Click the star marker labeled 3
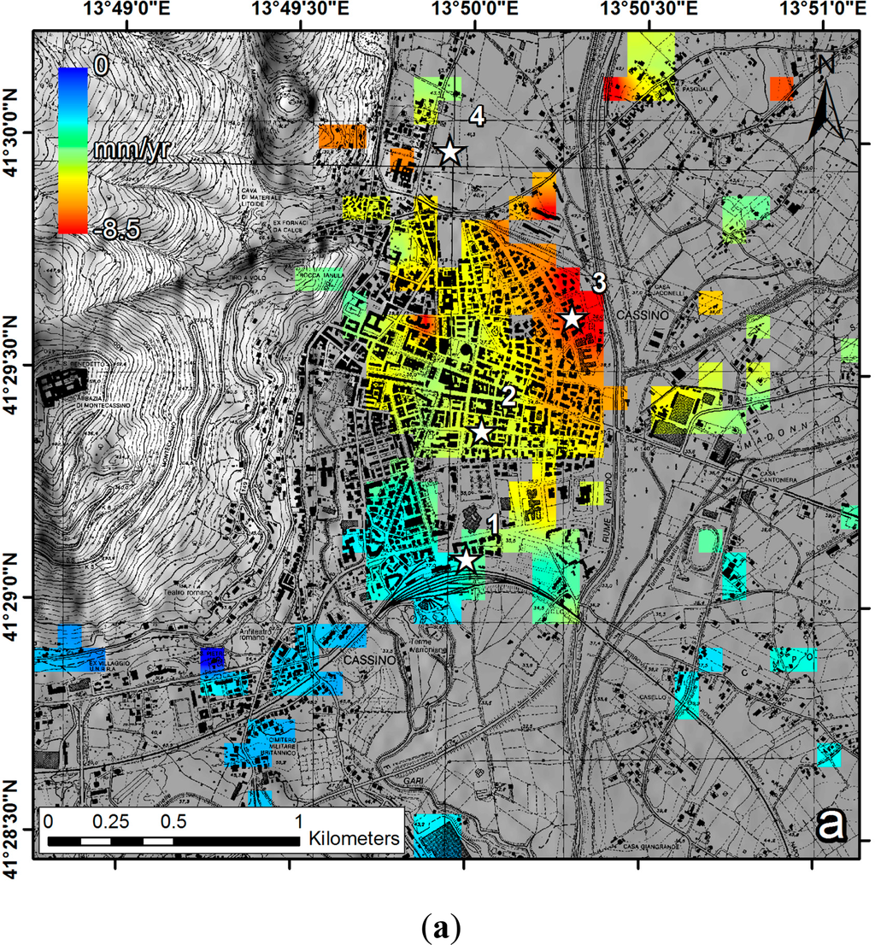The width and height of the screenshot is (875, 945). [x=572, y=319]
